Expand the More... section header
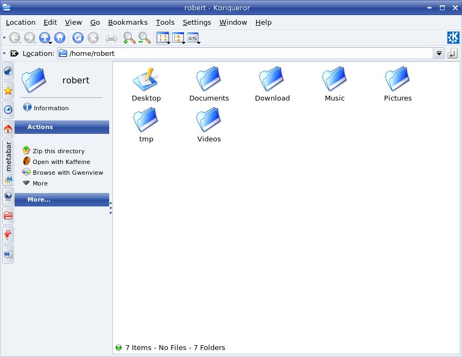 (62, 199)
